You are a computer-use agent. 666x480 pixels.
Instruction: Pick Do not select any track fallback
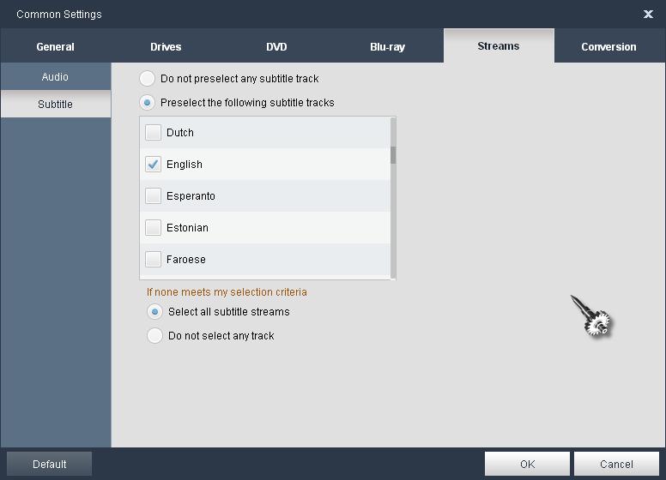click(x=155, y=336)
